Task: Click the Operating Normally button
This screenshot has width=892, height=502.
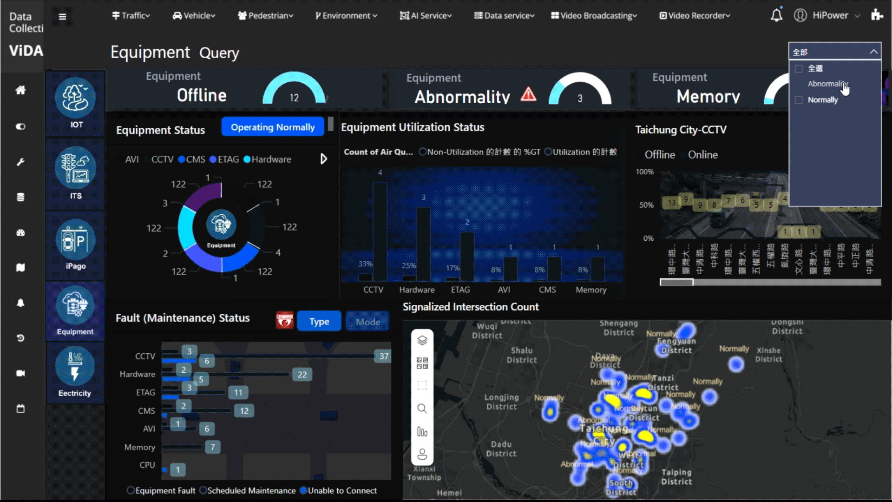Action: coord(273,127)
